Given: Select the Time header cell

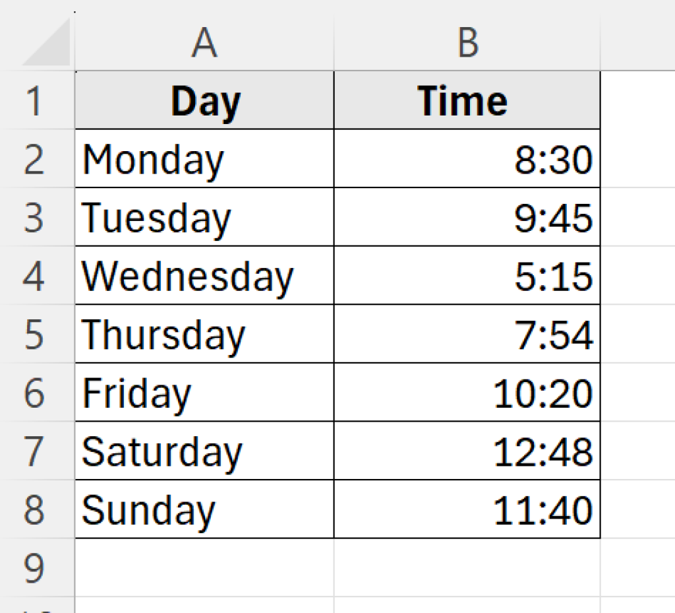Looking at the screenshot, I should (468, 99).
